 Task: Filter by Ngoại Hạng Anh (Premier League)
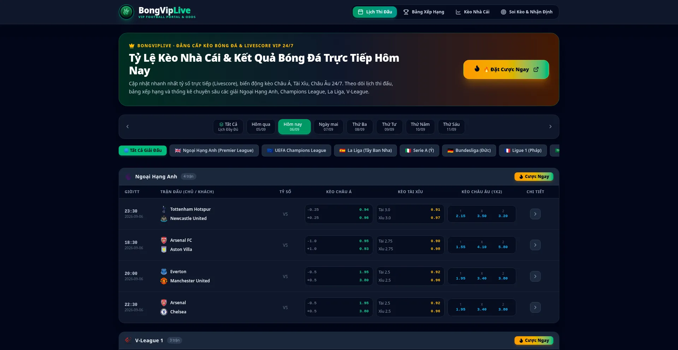point(214,151)
